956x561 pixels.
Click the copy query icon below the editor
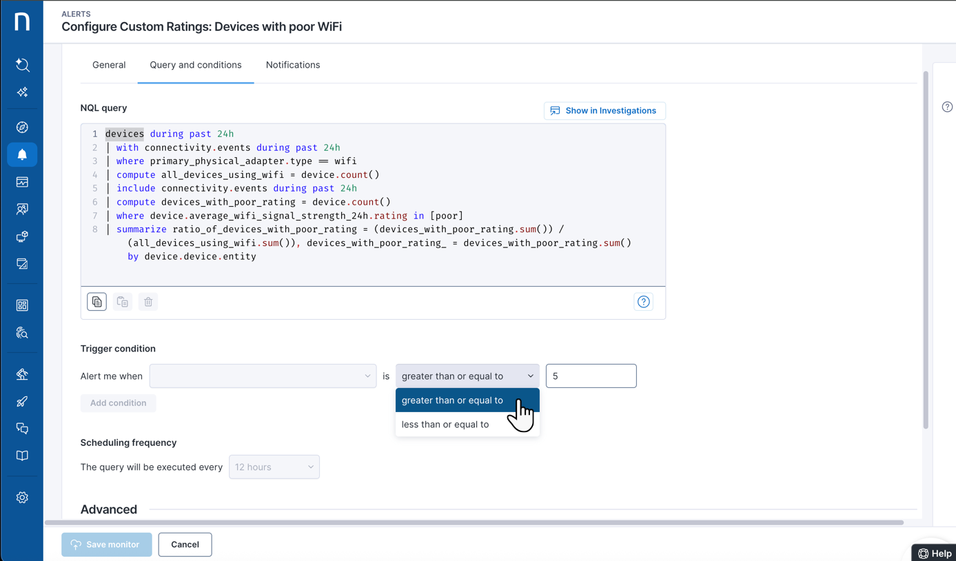click(96, 302)
